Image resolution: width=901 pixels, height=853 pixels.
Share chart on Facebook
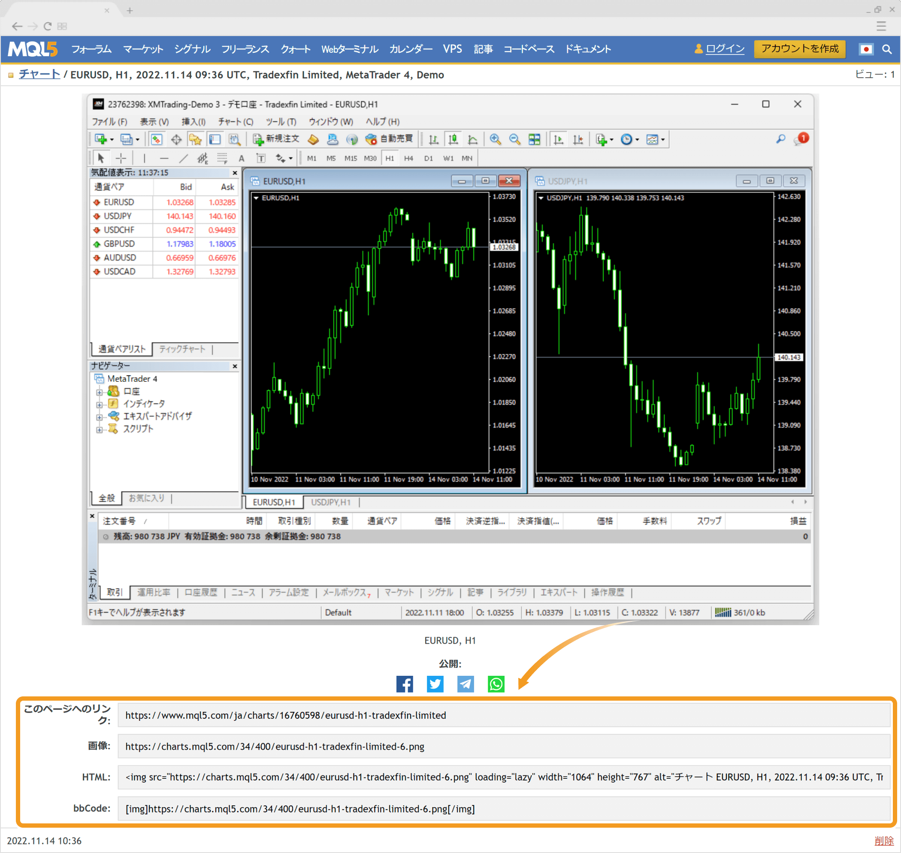[404, 684]
